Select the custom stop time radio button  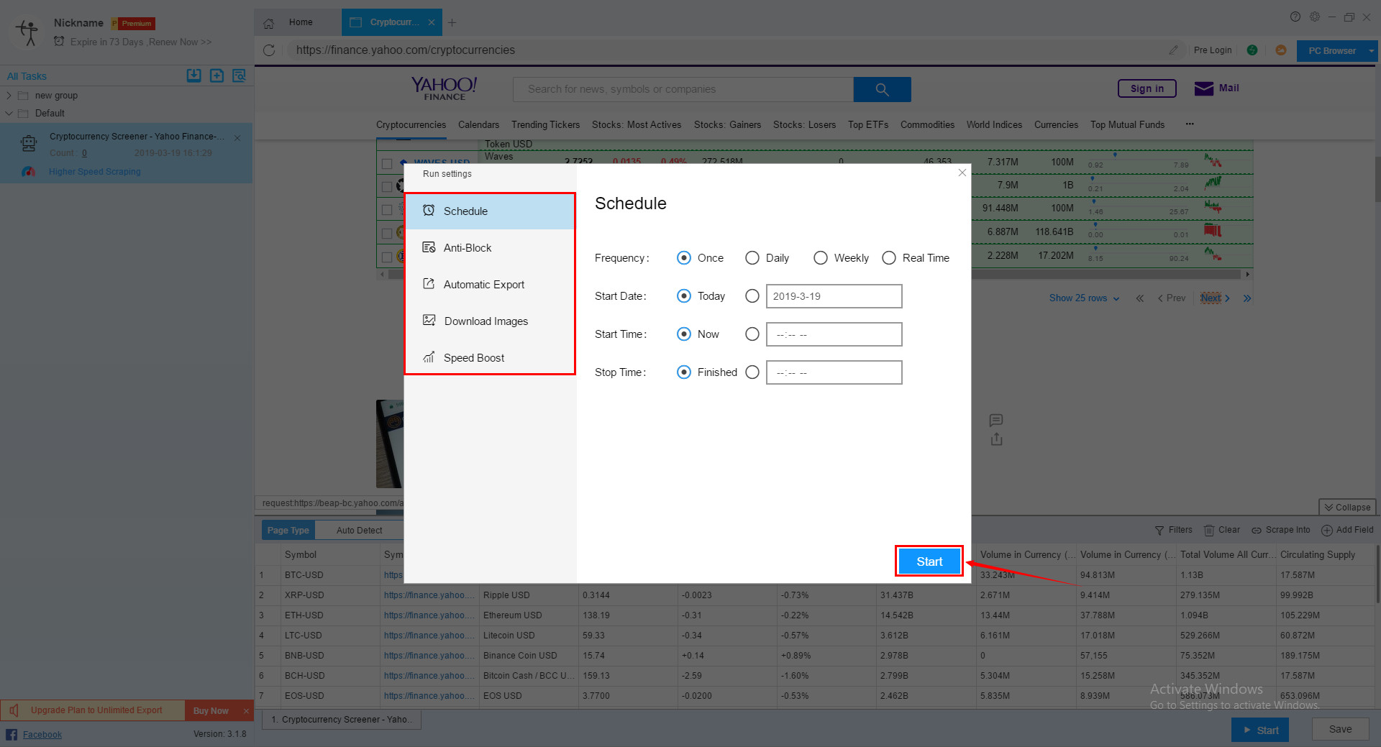(x=752, y=372)
